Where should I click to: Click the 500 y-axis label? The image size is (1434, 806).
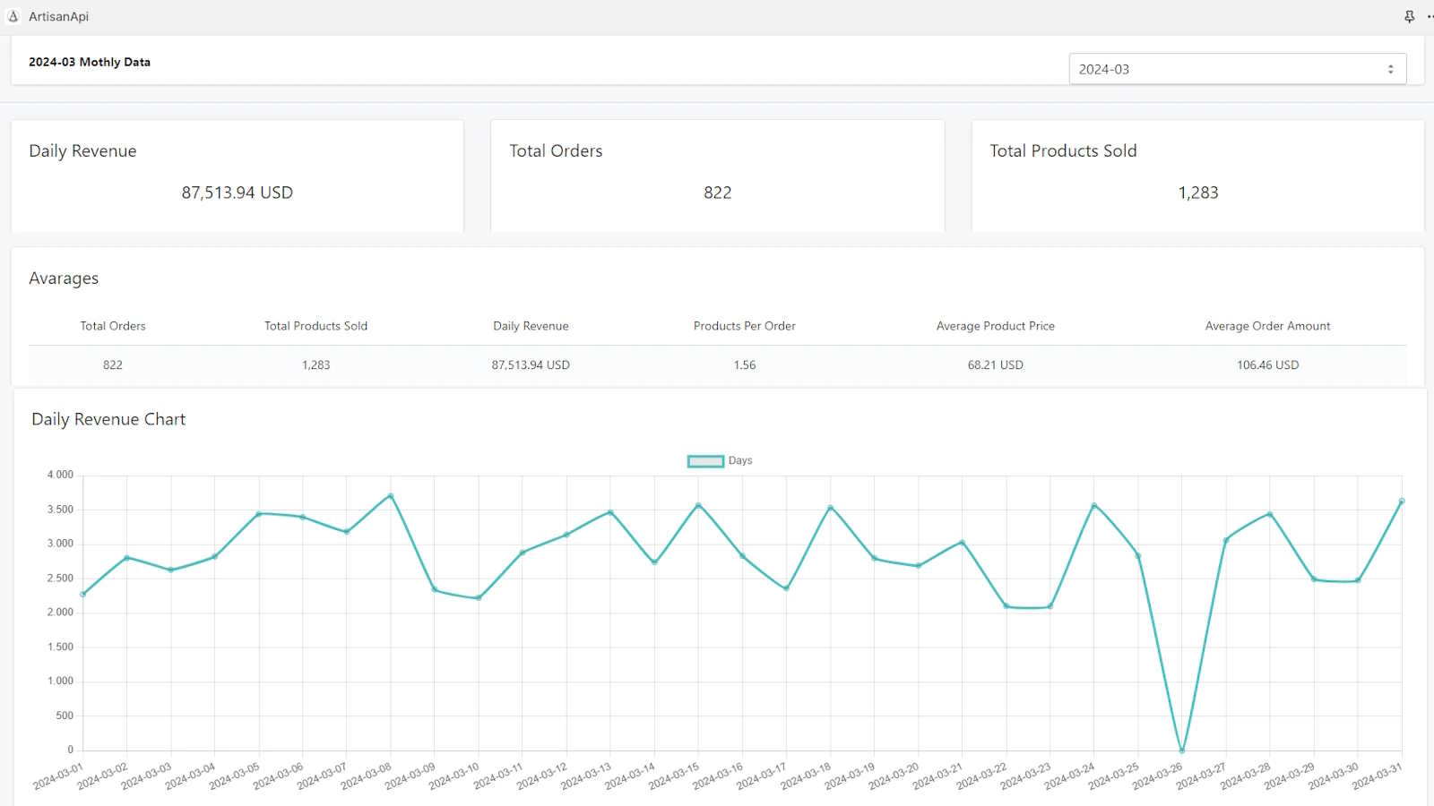click(x=65, y=716)
